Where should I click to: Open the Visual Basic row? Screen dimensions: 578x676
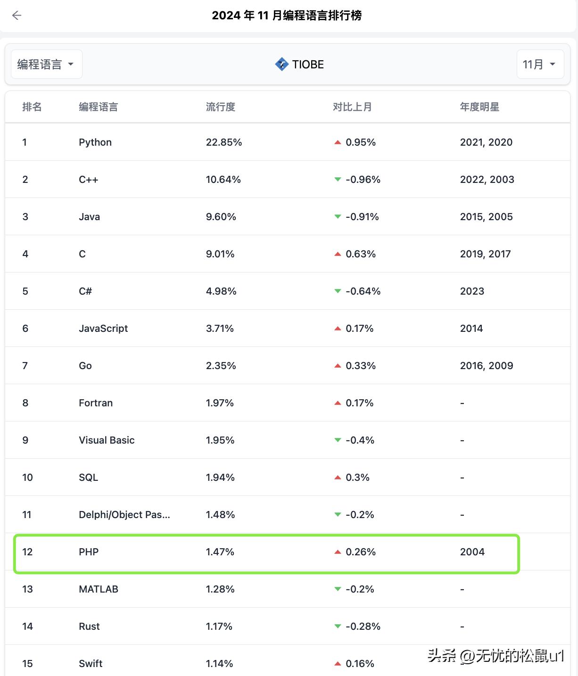click(x=288, y=440)
